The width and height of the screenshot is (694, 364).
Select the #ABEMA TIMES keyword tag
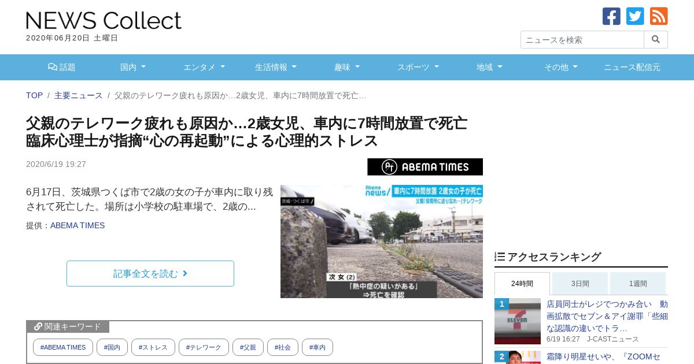click(63, 347)
